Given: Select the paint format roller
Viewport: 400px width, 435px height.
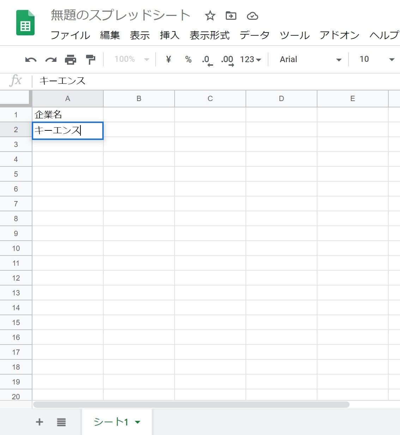Looking at the screenshot, I should click(91, 59).
